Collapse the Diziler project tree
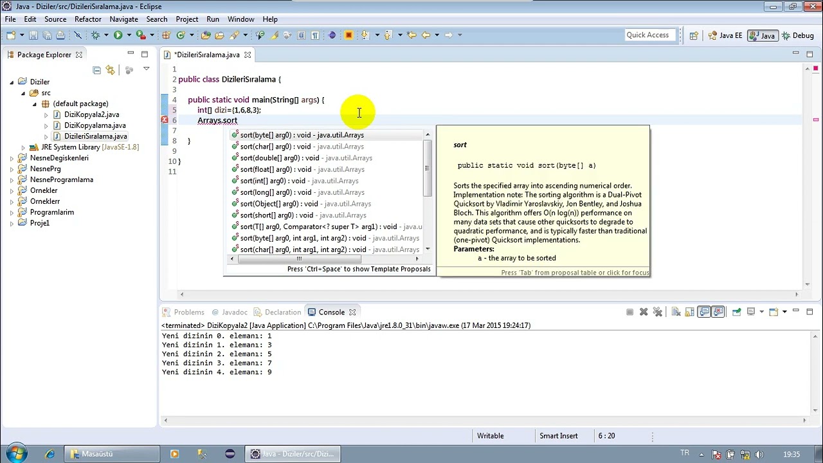 (12, 82)
